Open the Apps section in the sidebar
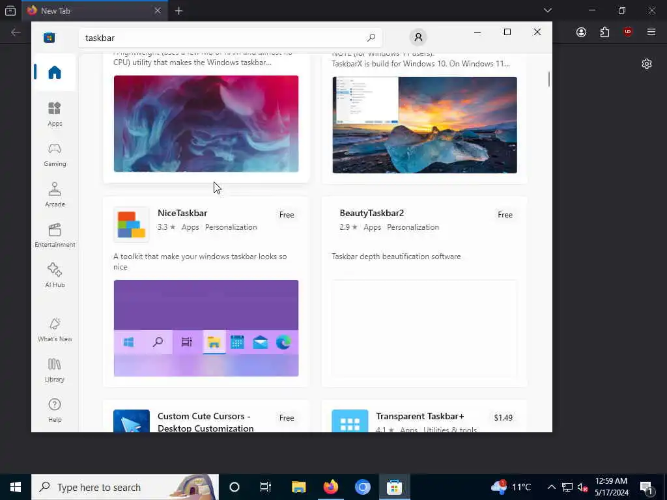 point(55,114)
